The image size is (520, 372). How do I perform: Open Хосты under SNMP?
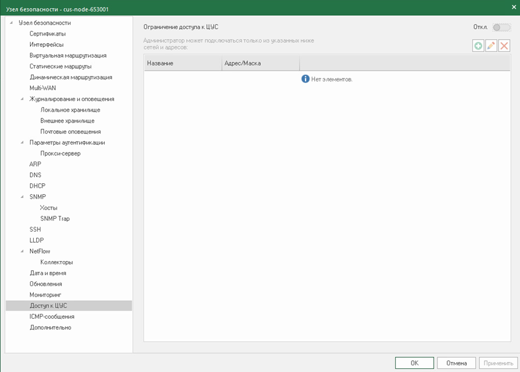[x=49, y=208]
